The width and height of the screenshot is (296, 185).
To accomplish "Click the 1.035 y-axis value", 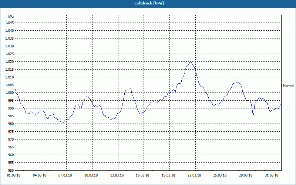I will coord(10,38).
